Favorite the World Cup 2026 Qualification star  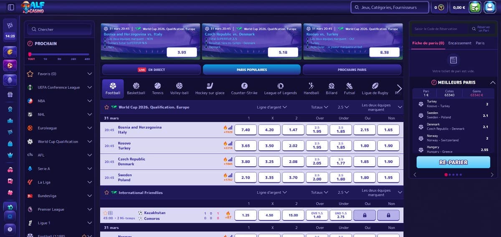(106, 107)
